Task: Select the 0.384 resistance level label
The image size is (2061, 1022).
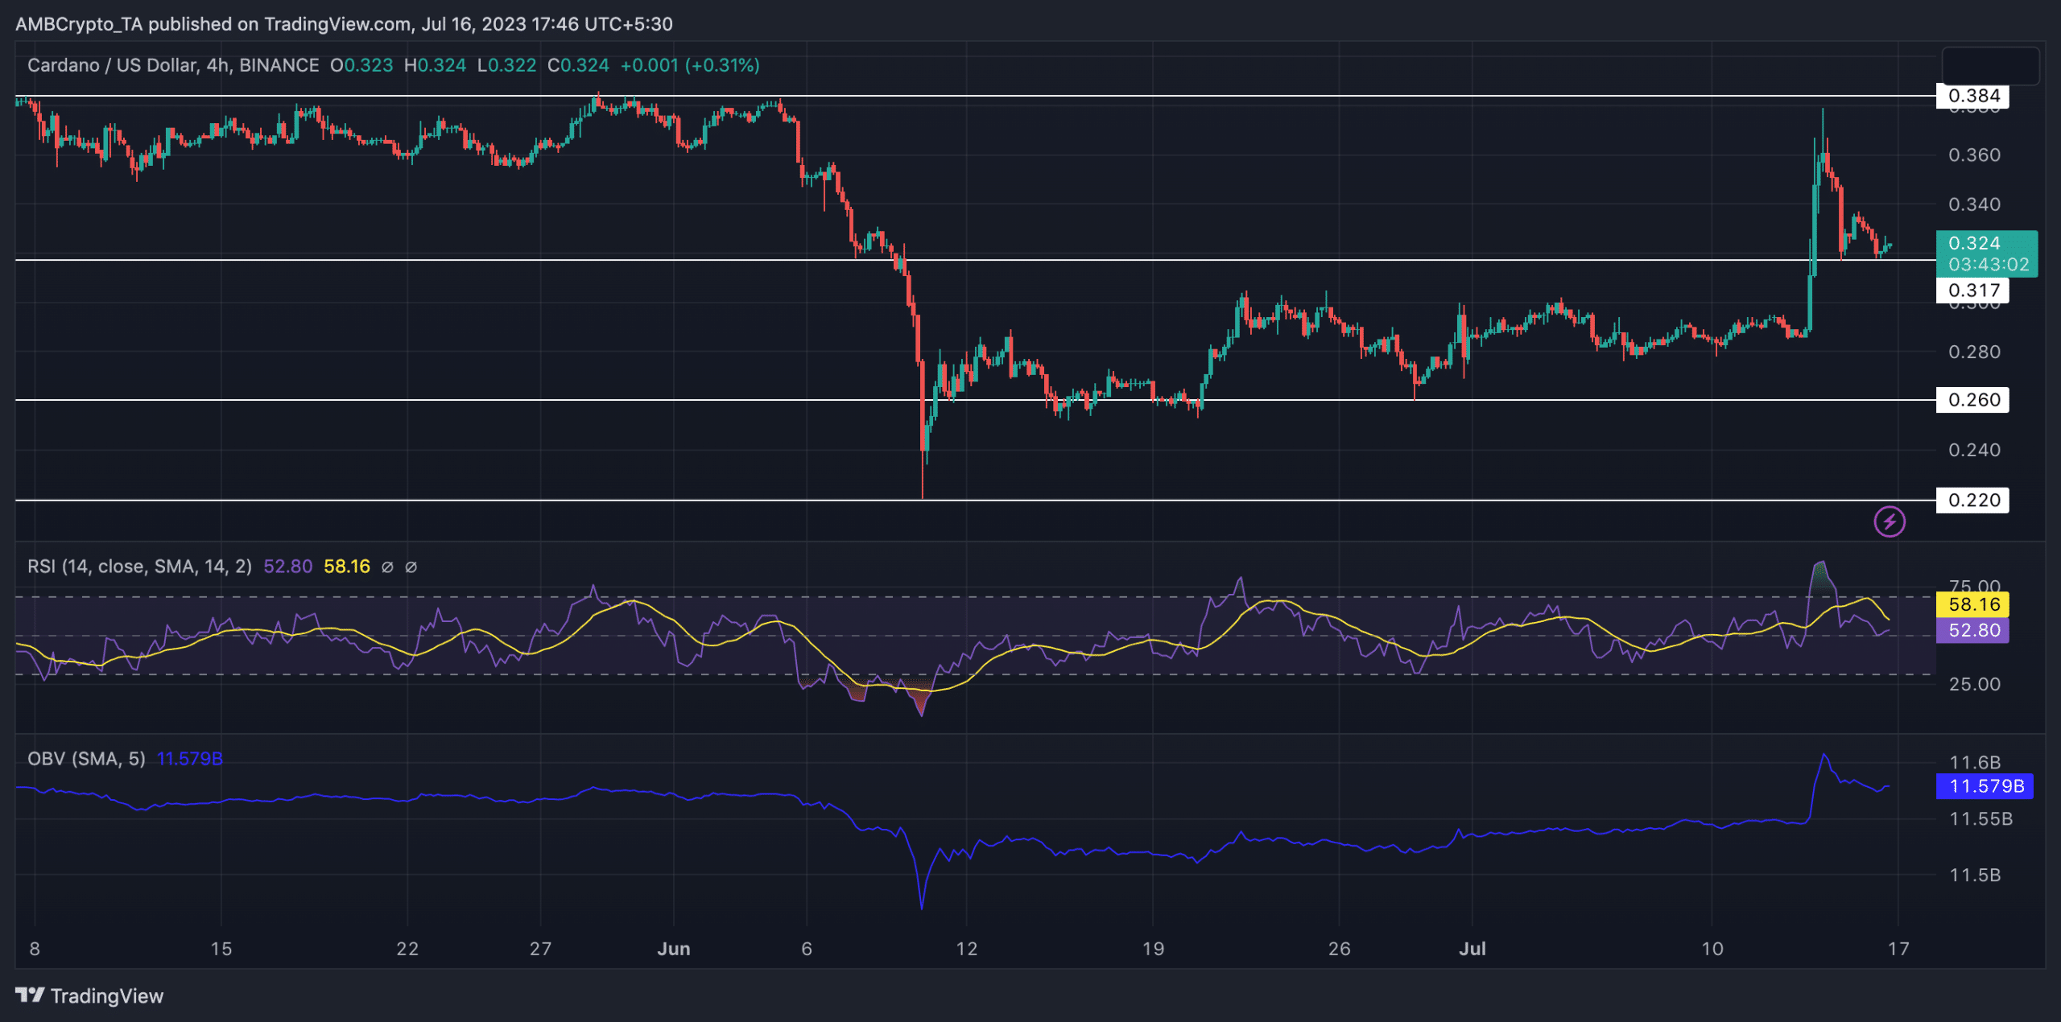Action: click(x=1972, y=96)
